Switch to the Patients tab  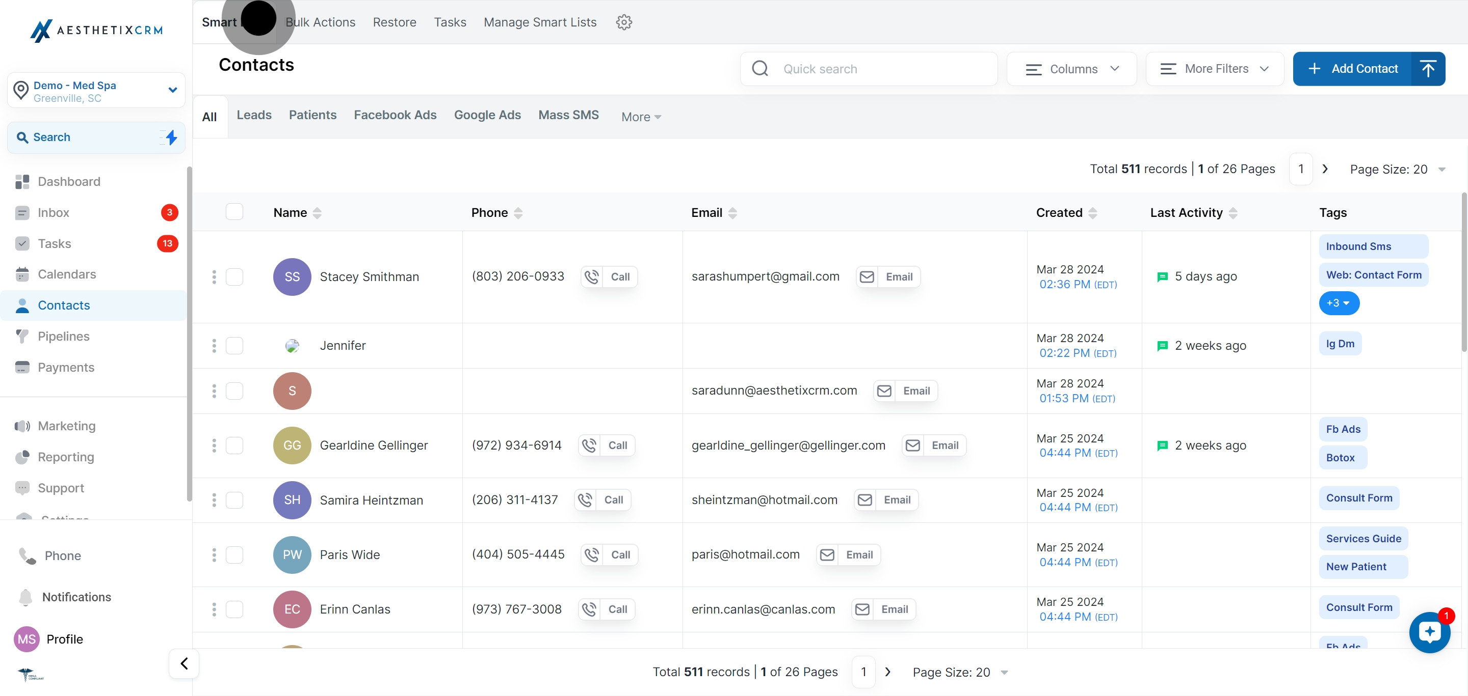(x=312, y=115)
